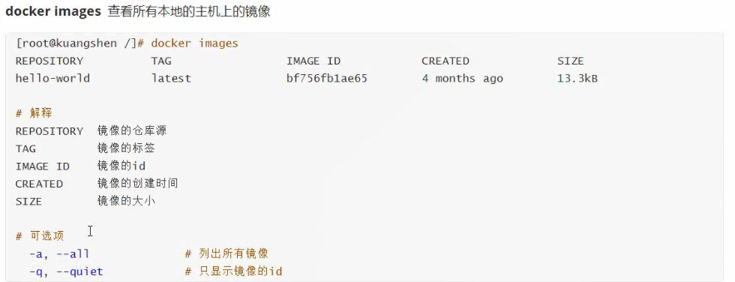Click the orange 'docker images' command in code
The width and height of the screenshot is (735, 282).
tap(194, 43)
